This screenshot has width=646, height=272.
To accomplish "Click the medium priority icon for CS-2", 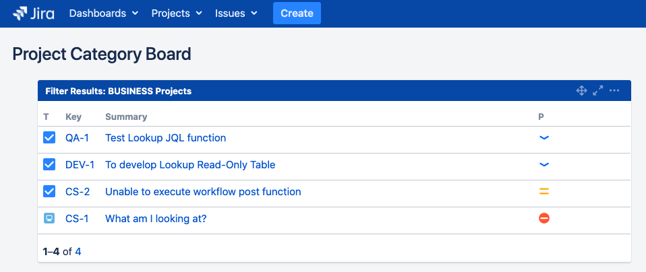I will [544, 192].
